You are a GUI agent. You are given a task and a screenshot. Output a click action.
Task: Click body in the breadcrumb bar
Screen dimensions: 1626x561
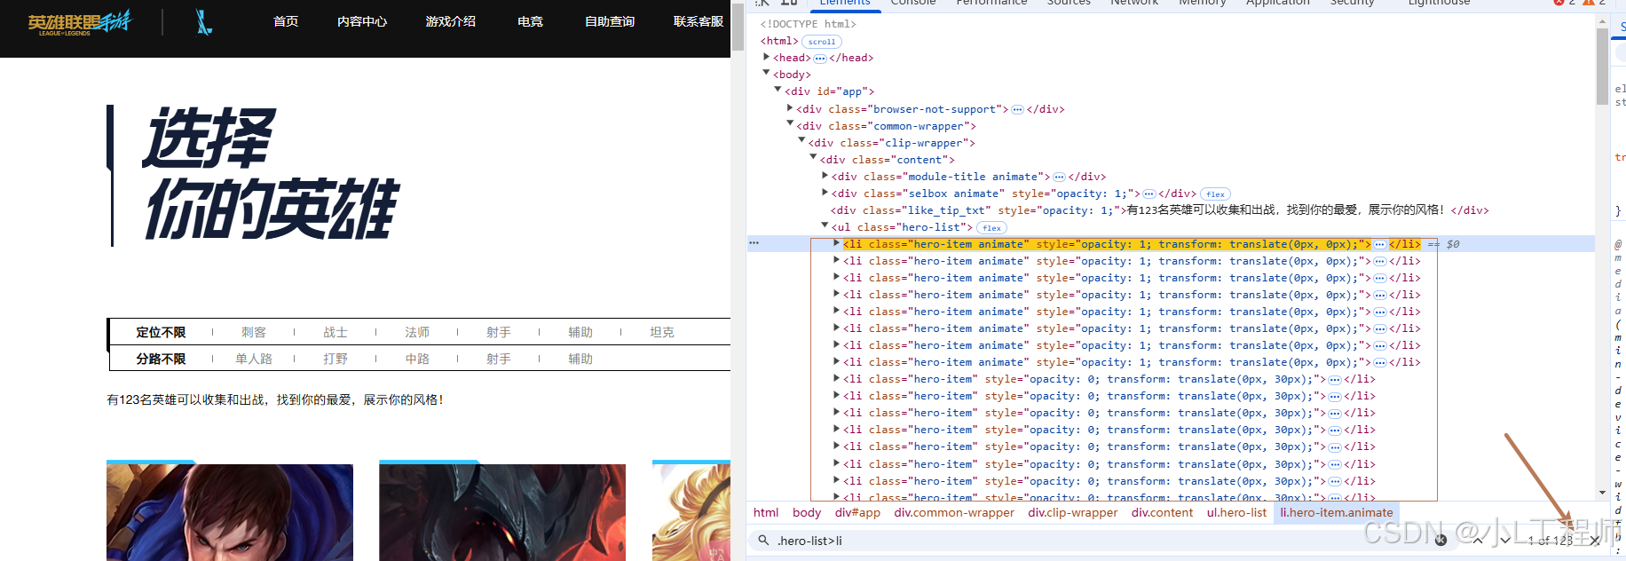click(807, 512)
